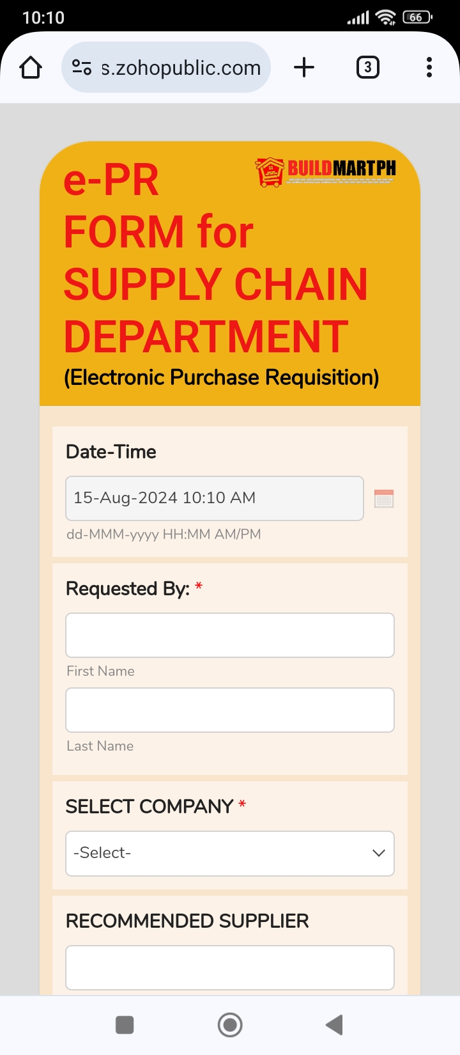Open Chrome three-dot overflow menu
The image size is (460, 1055).
[429, 67]
